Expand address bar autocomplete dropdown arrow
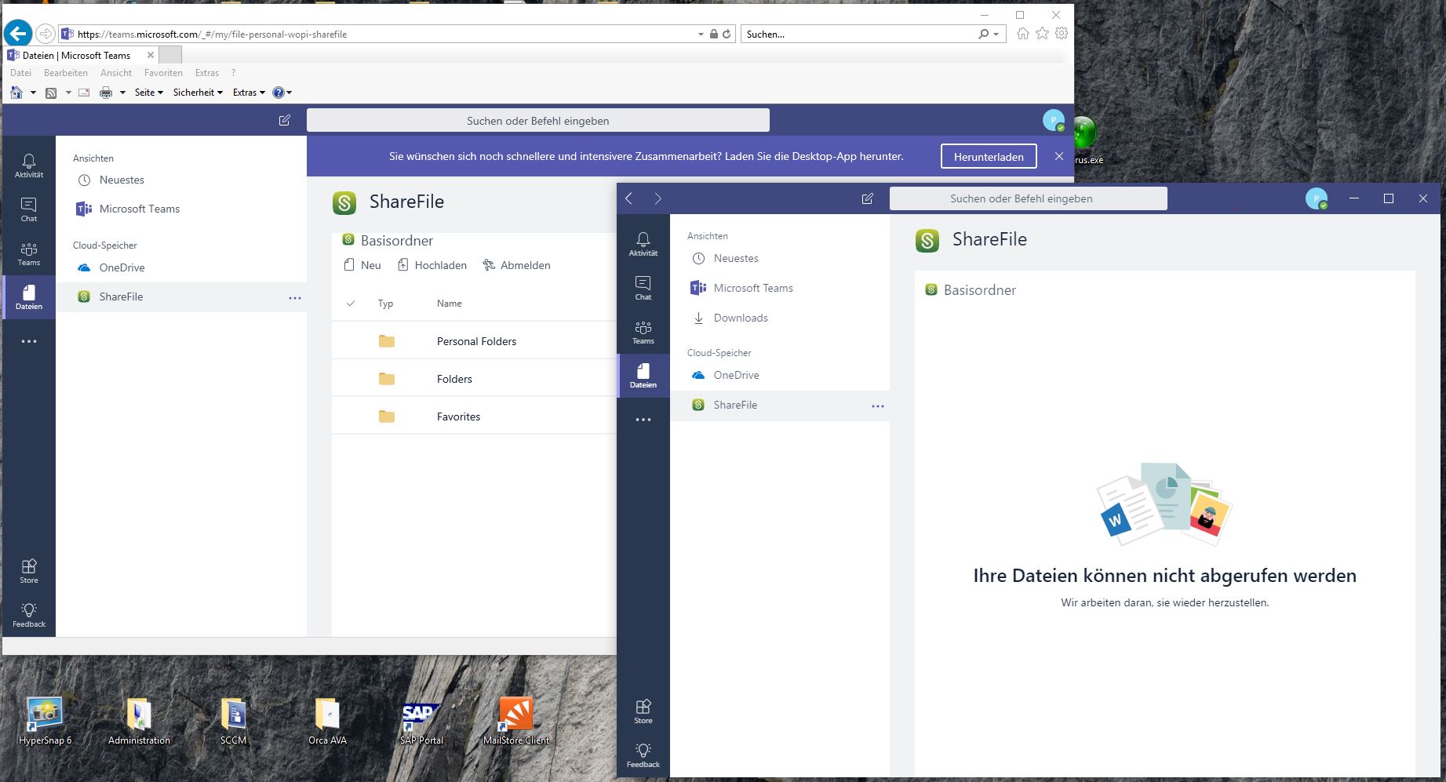 pos(701,34)
